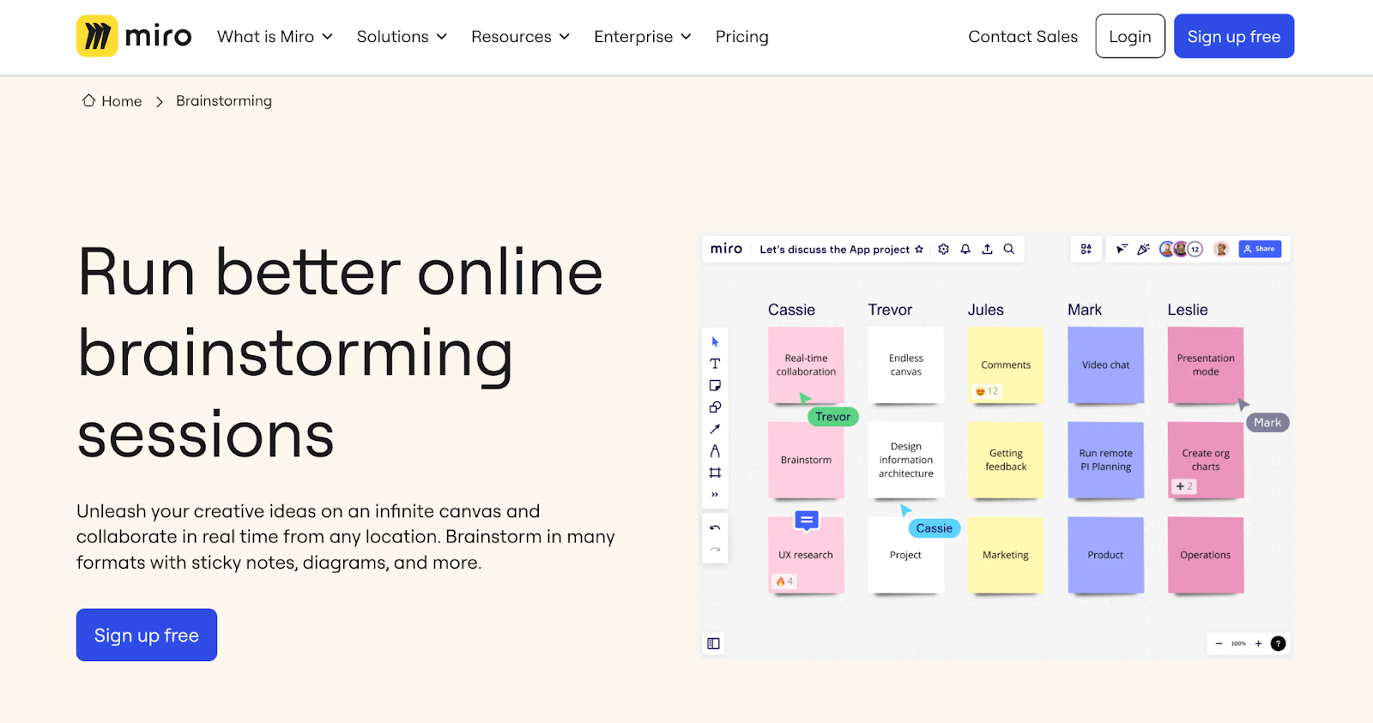Viewport: 1373px width, 723px height.
Task: Go to Home breadcrumb link
Action: 122,101
